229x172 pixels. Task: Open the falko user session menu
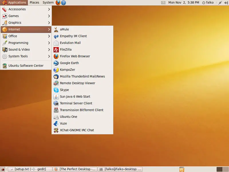(208, 3)
